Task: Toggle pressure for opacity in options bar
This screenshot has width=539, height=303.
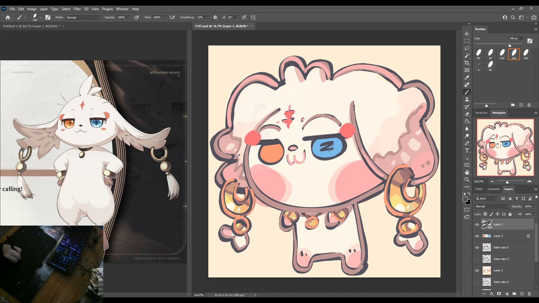Action: [137, 17]
